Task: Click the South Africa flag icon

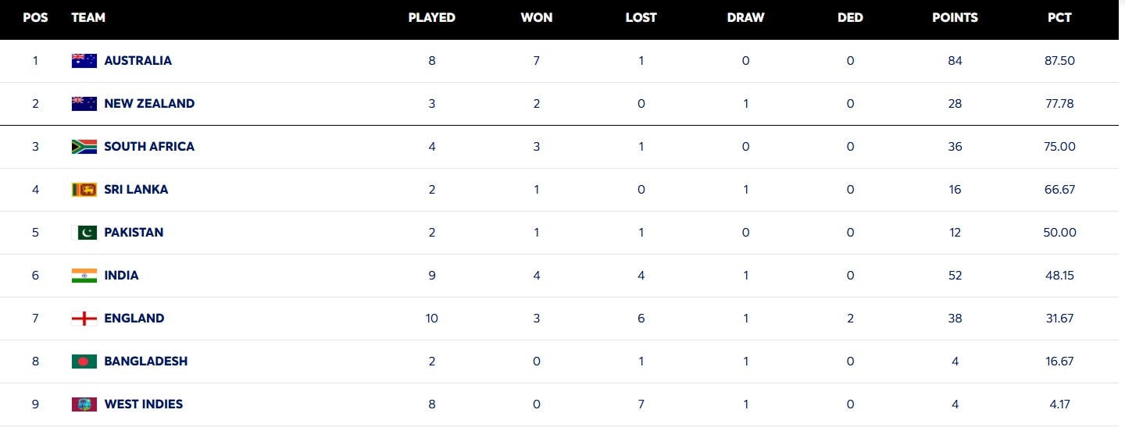Action: click(x=84, y=147)
